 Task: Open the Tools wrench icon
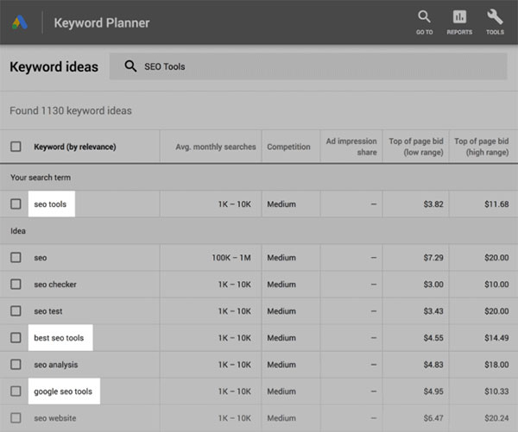coord(495,22)
